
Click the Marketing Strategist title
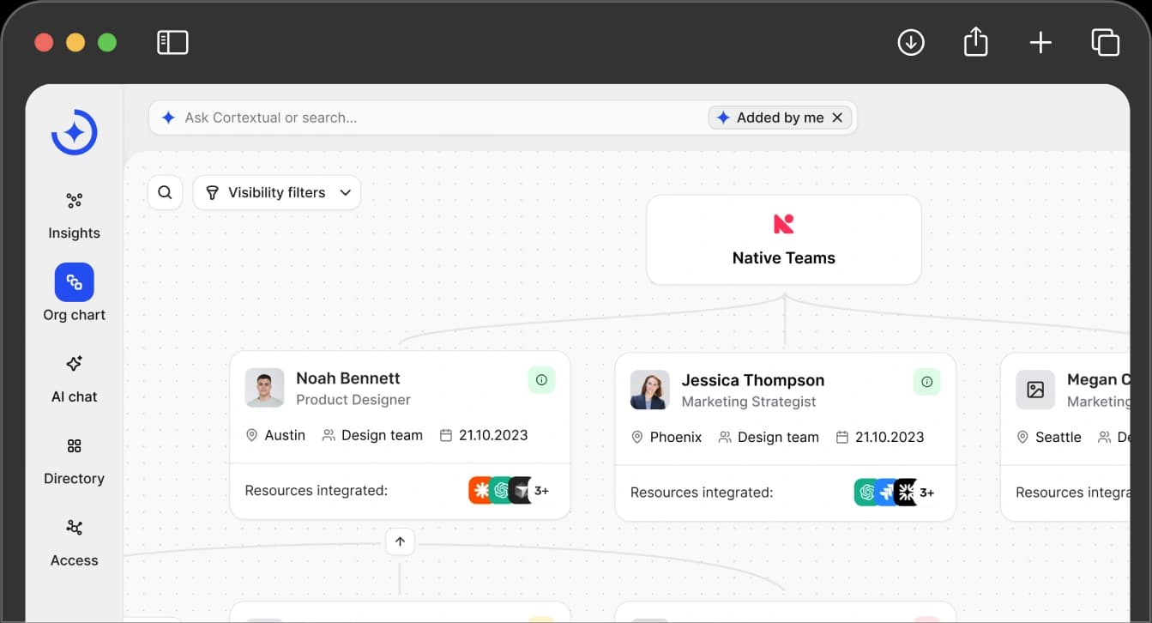(749, 402)
